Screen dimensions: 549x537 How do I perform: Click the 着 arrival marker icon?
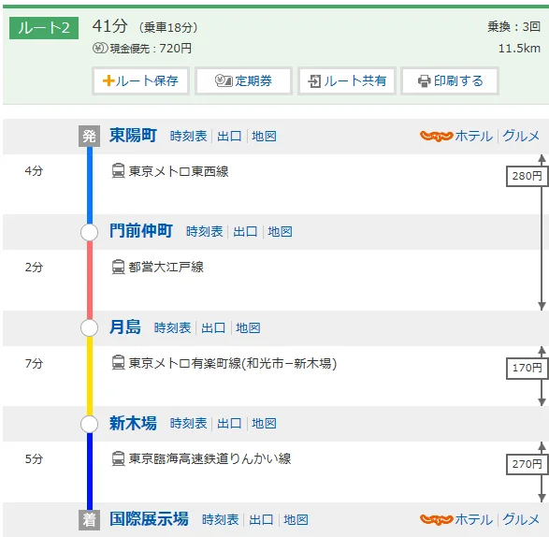(x=89, y=520)
